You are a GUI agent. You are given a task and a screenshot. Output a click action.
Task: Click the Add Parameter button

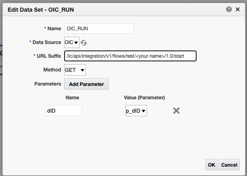[x=86, y=84]
